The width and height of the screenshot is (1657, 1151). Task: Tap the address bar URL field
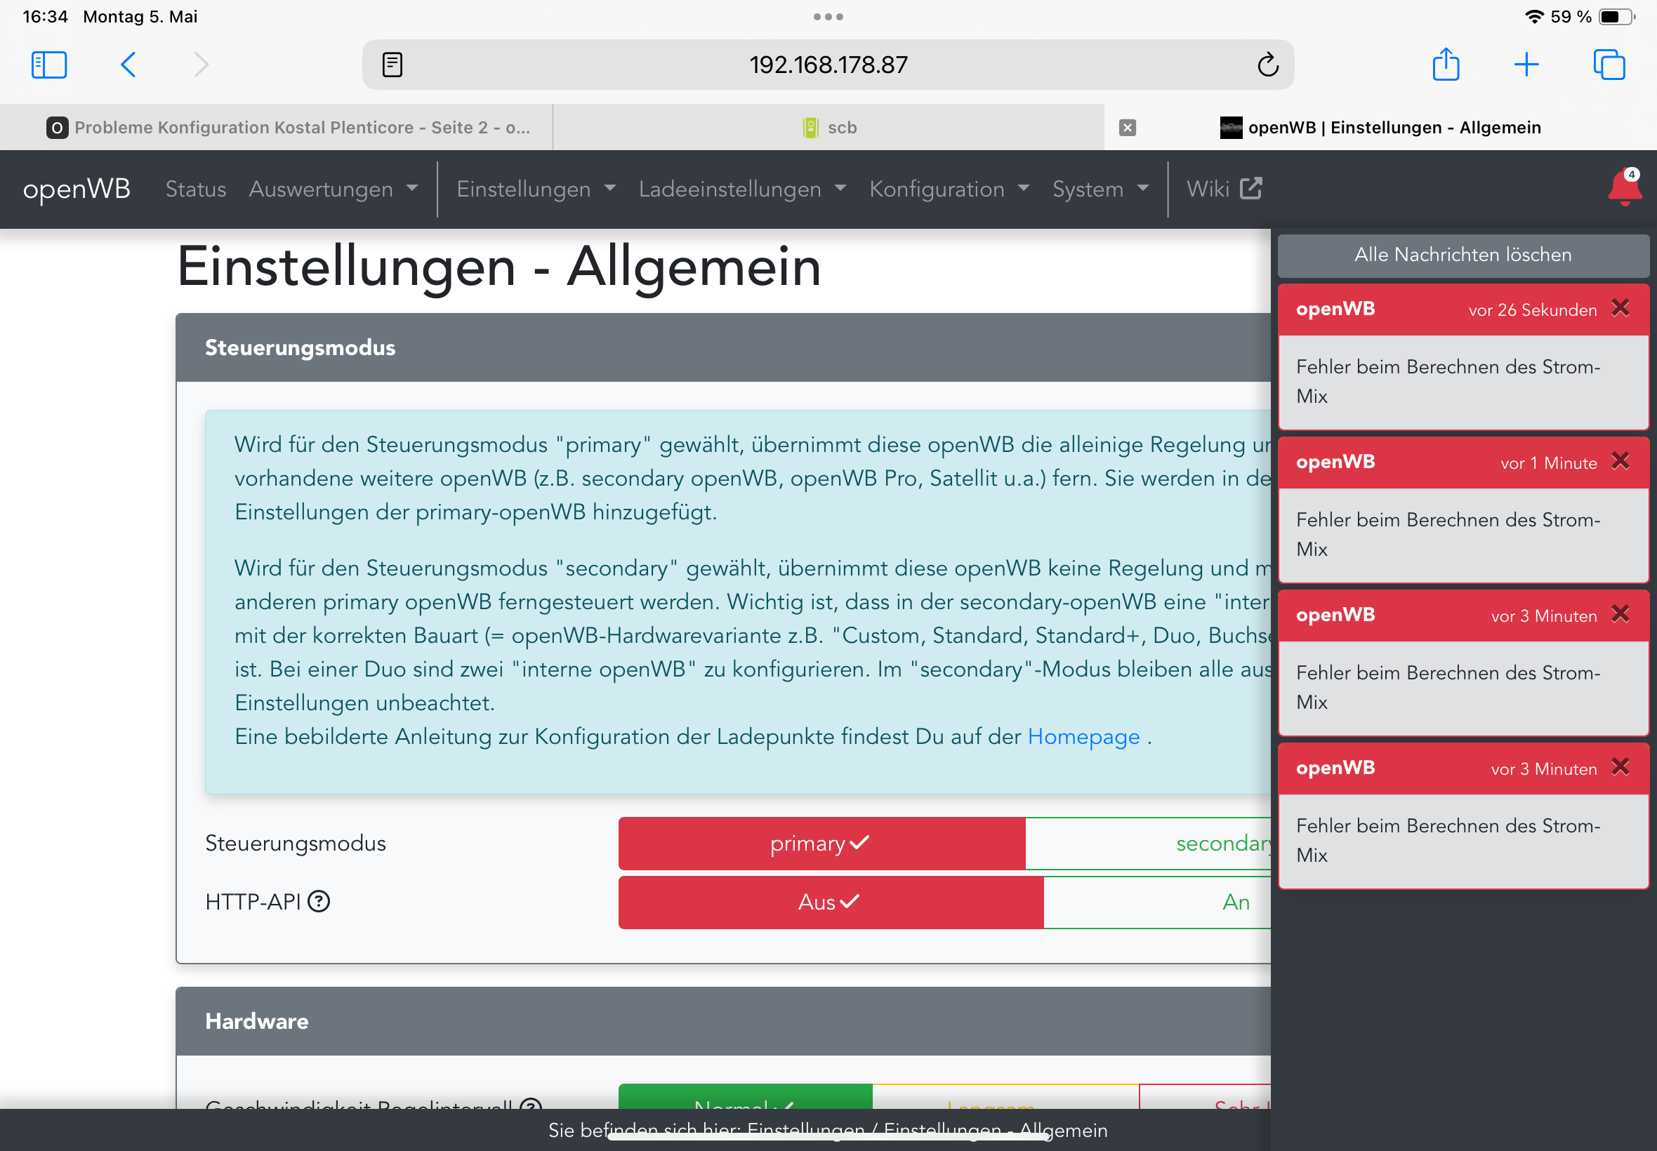tap(827, 65)
